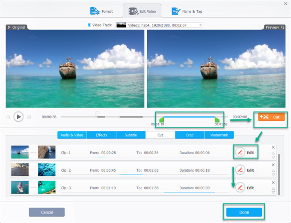
Task: Click Clip 3 start thumbnail of swimmer
Action: (20, 187)
